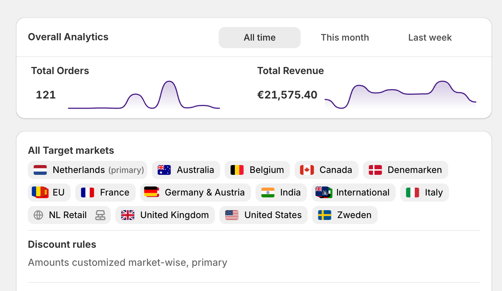Click the All Target markets heading

click(71, 151)
